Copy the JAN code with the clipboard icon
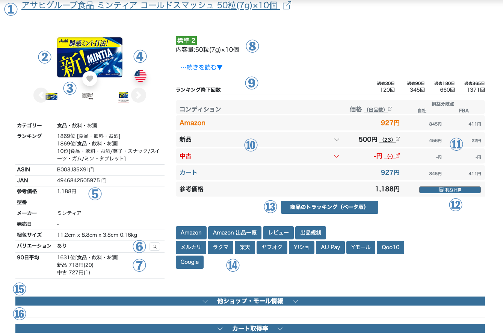Viewport: 503px width, 336px height. 104,181
